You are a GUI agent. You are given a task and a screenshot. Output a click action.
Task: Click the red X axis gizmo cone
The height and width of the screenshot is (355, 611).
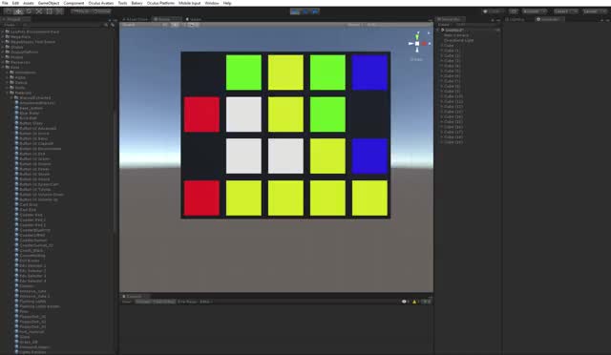[424, 44]
